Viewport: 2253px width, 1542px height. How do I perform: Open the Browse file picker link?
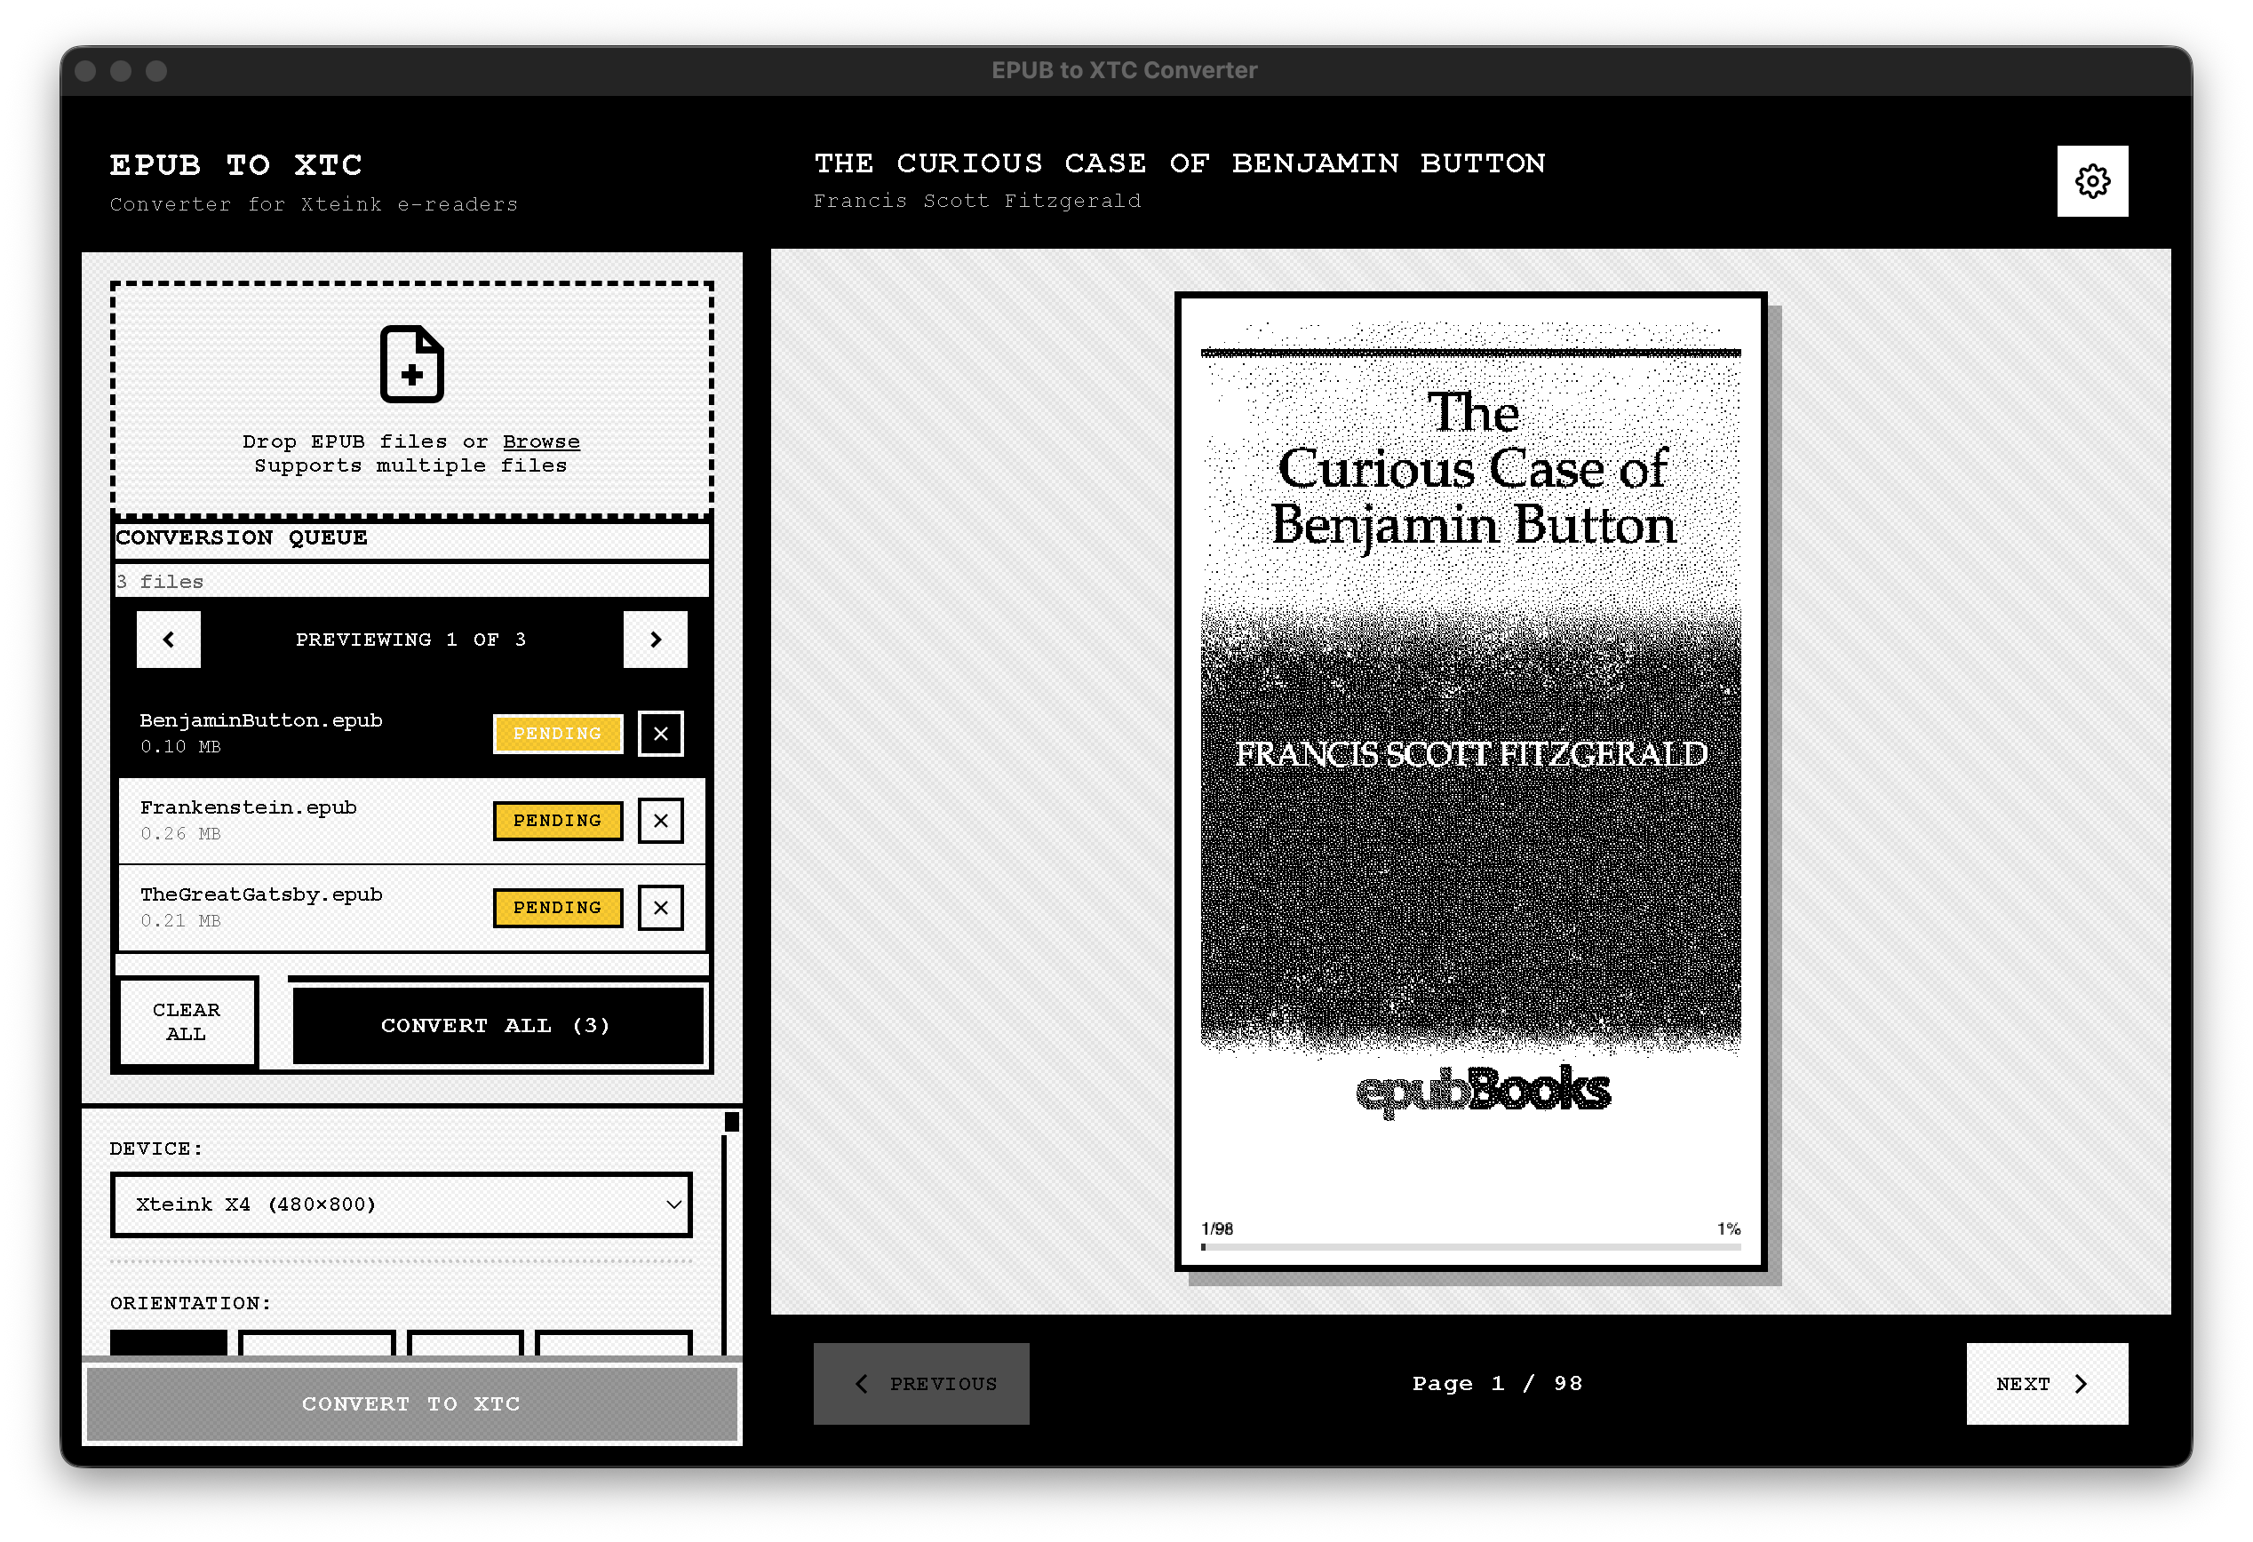pyautogui.click(x=540, y=441)
